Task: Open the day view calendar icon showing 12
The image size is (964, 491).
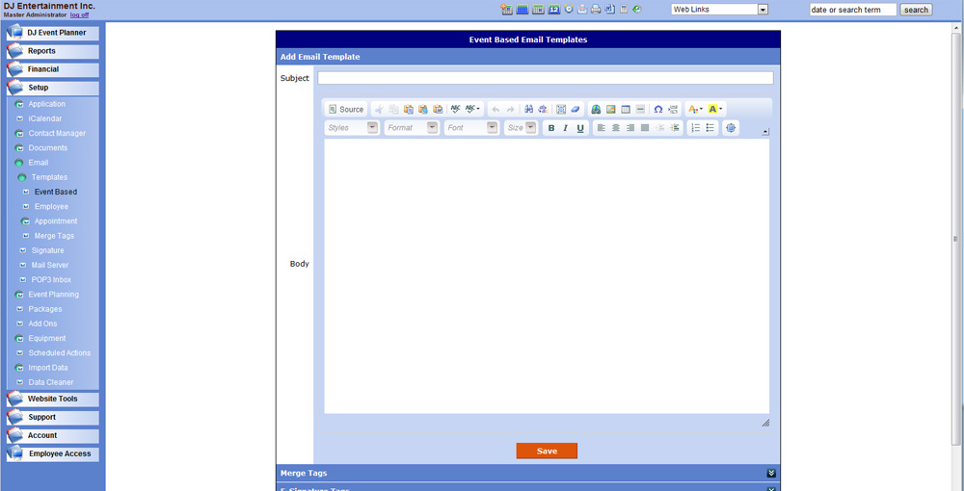Action: pyautogui.click(x=553, y=10)
